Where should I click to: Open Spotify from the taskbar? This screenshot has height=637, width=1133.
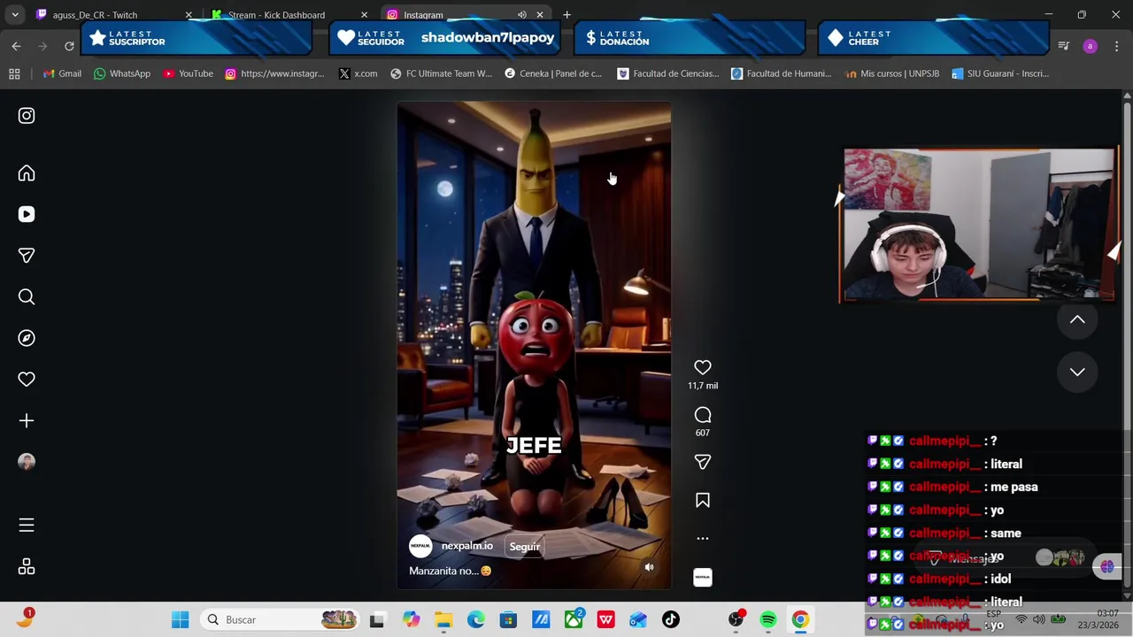[x=768, y=620]
